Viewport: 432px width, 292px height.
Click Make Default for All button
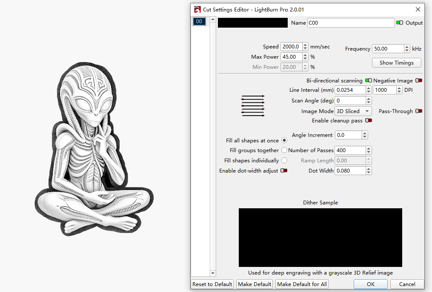pos(302,284)
